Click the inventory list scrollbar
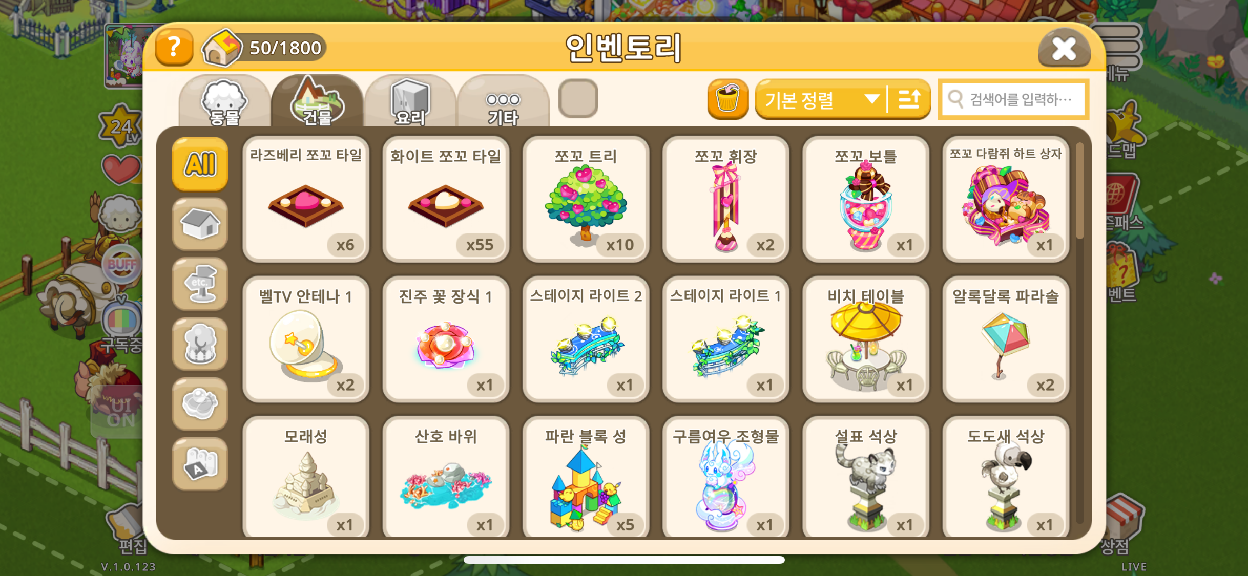The width and height of the screenshot is (1248, 576). (x=1079, y=190)
